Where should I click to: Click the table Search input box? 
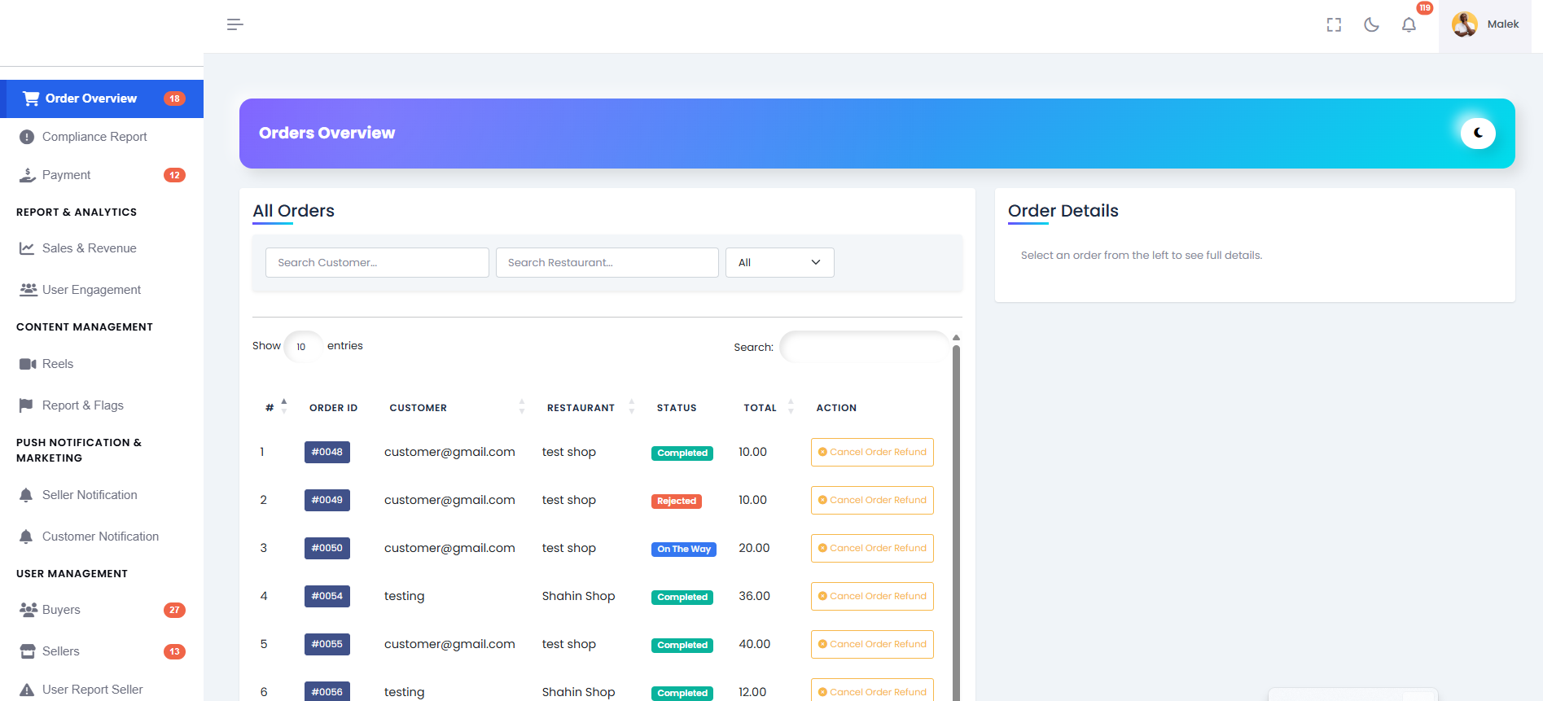coord(864,347)
